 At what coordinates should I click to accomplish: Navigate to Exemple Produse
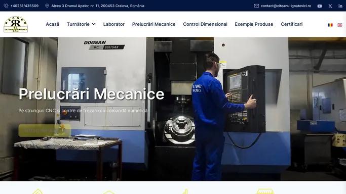[254, 24]
